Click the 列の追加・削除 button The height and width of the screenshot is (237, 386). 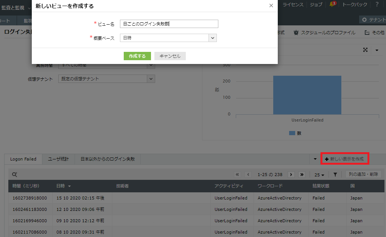pyautogui.click(x=363, y=174)
